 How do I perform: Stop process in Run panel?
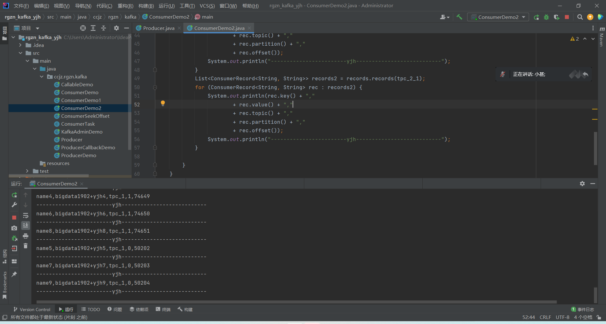(x=14, y=218)
